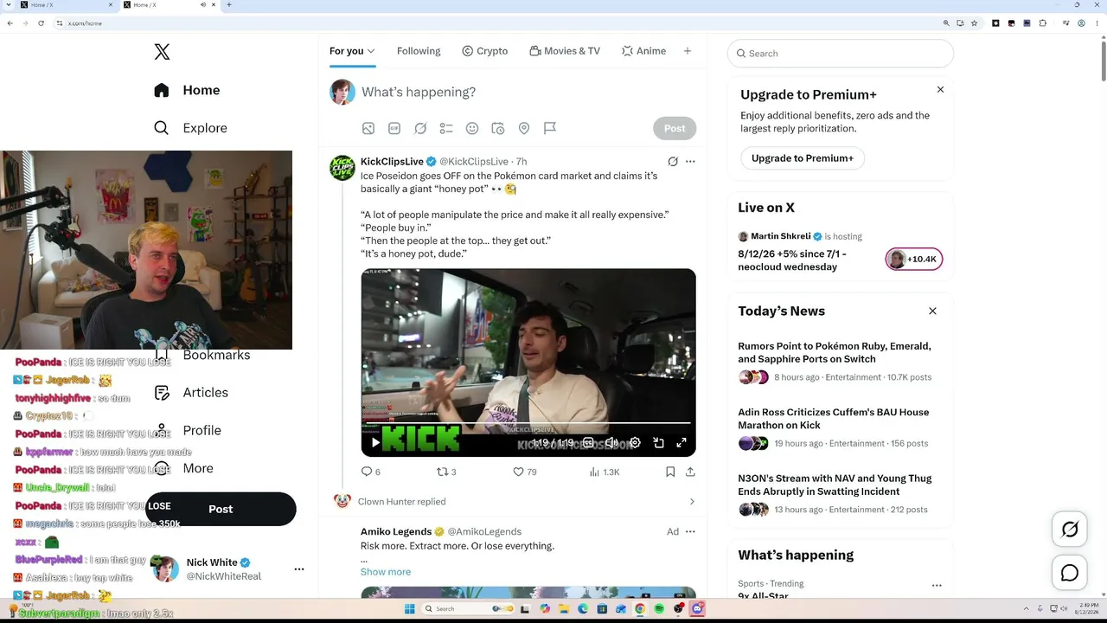Open File Explorer from the taskbar
Viewport: 1107px width, 623px height.
pos(564,609)
